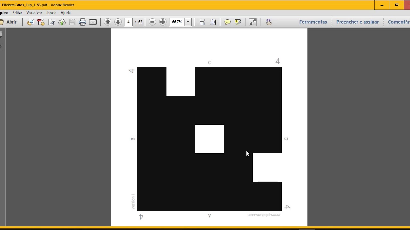Image resolution: width=410 pixels, height=230 pixels.
Task: Minimize the Adobe Reader window
Action: click(382, 5)
